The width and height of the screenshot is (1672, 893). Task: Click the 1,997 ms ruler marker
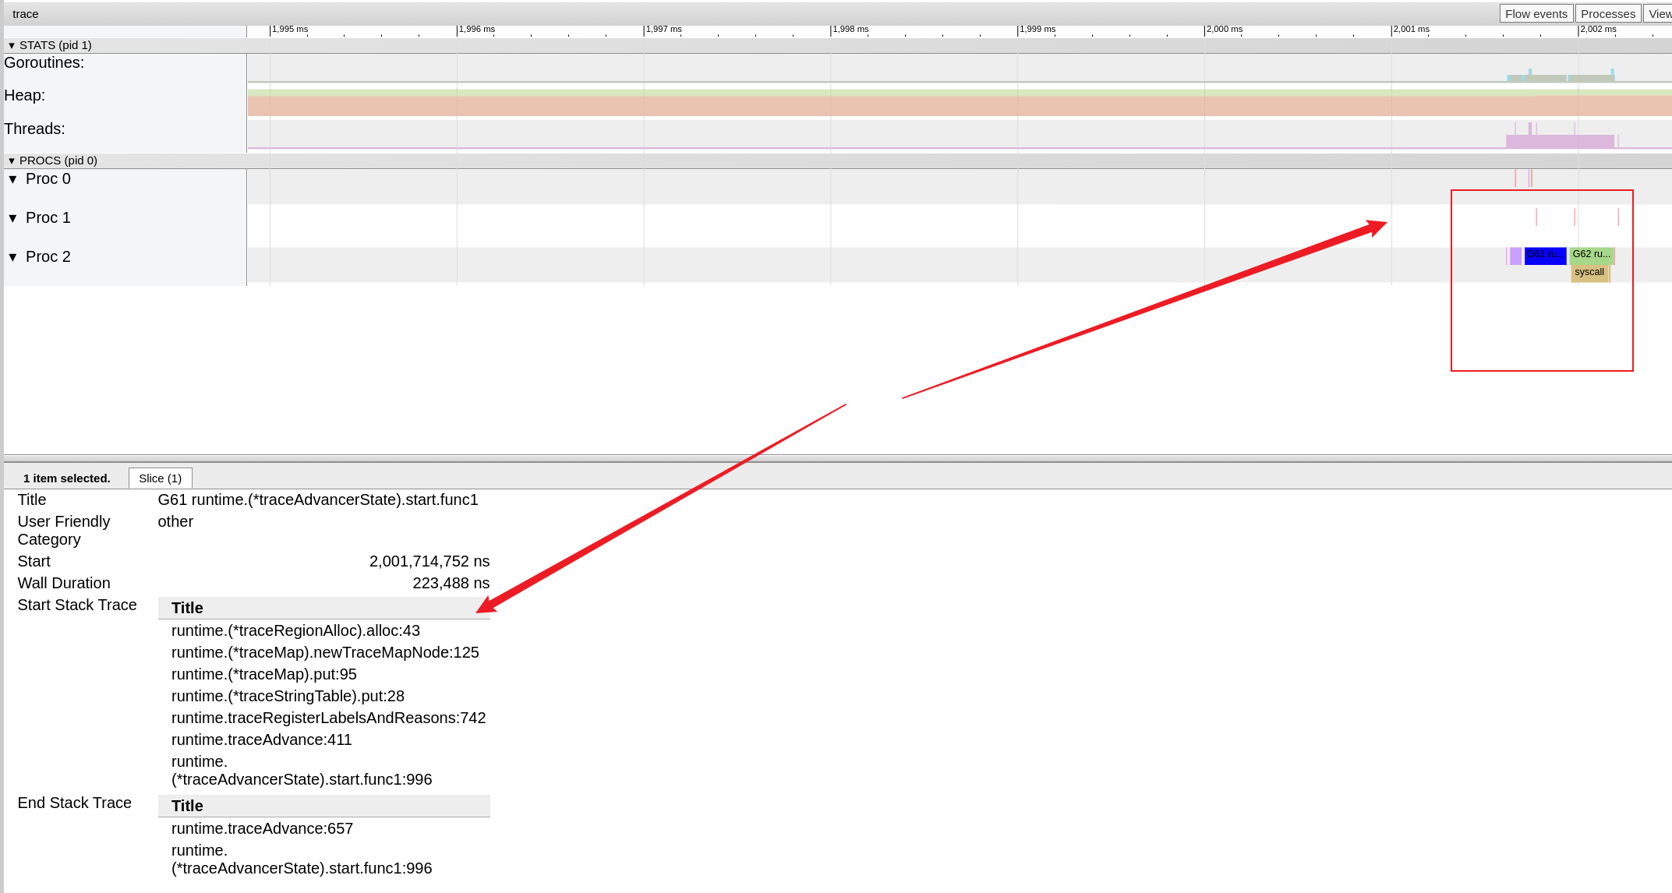coord(663,30)
